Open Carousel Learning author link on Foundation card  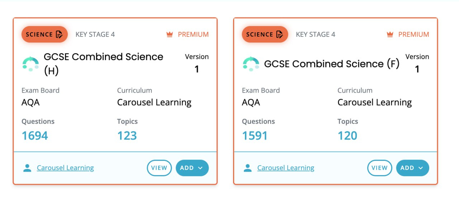286,168
